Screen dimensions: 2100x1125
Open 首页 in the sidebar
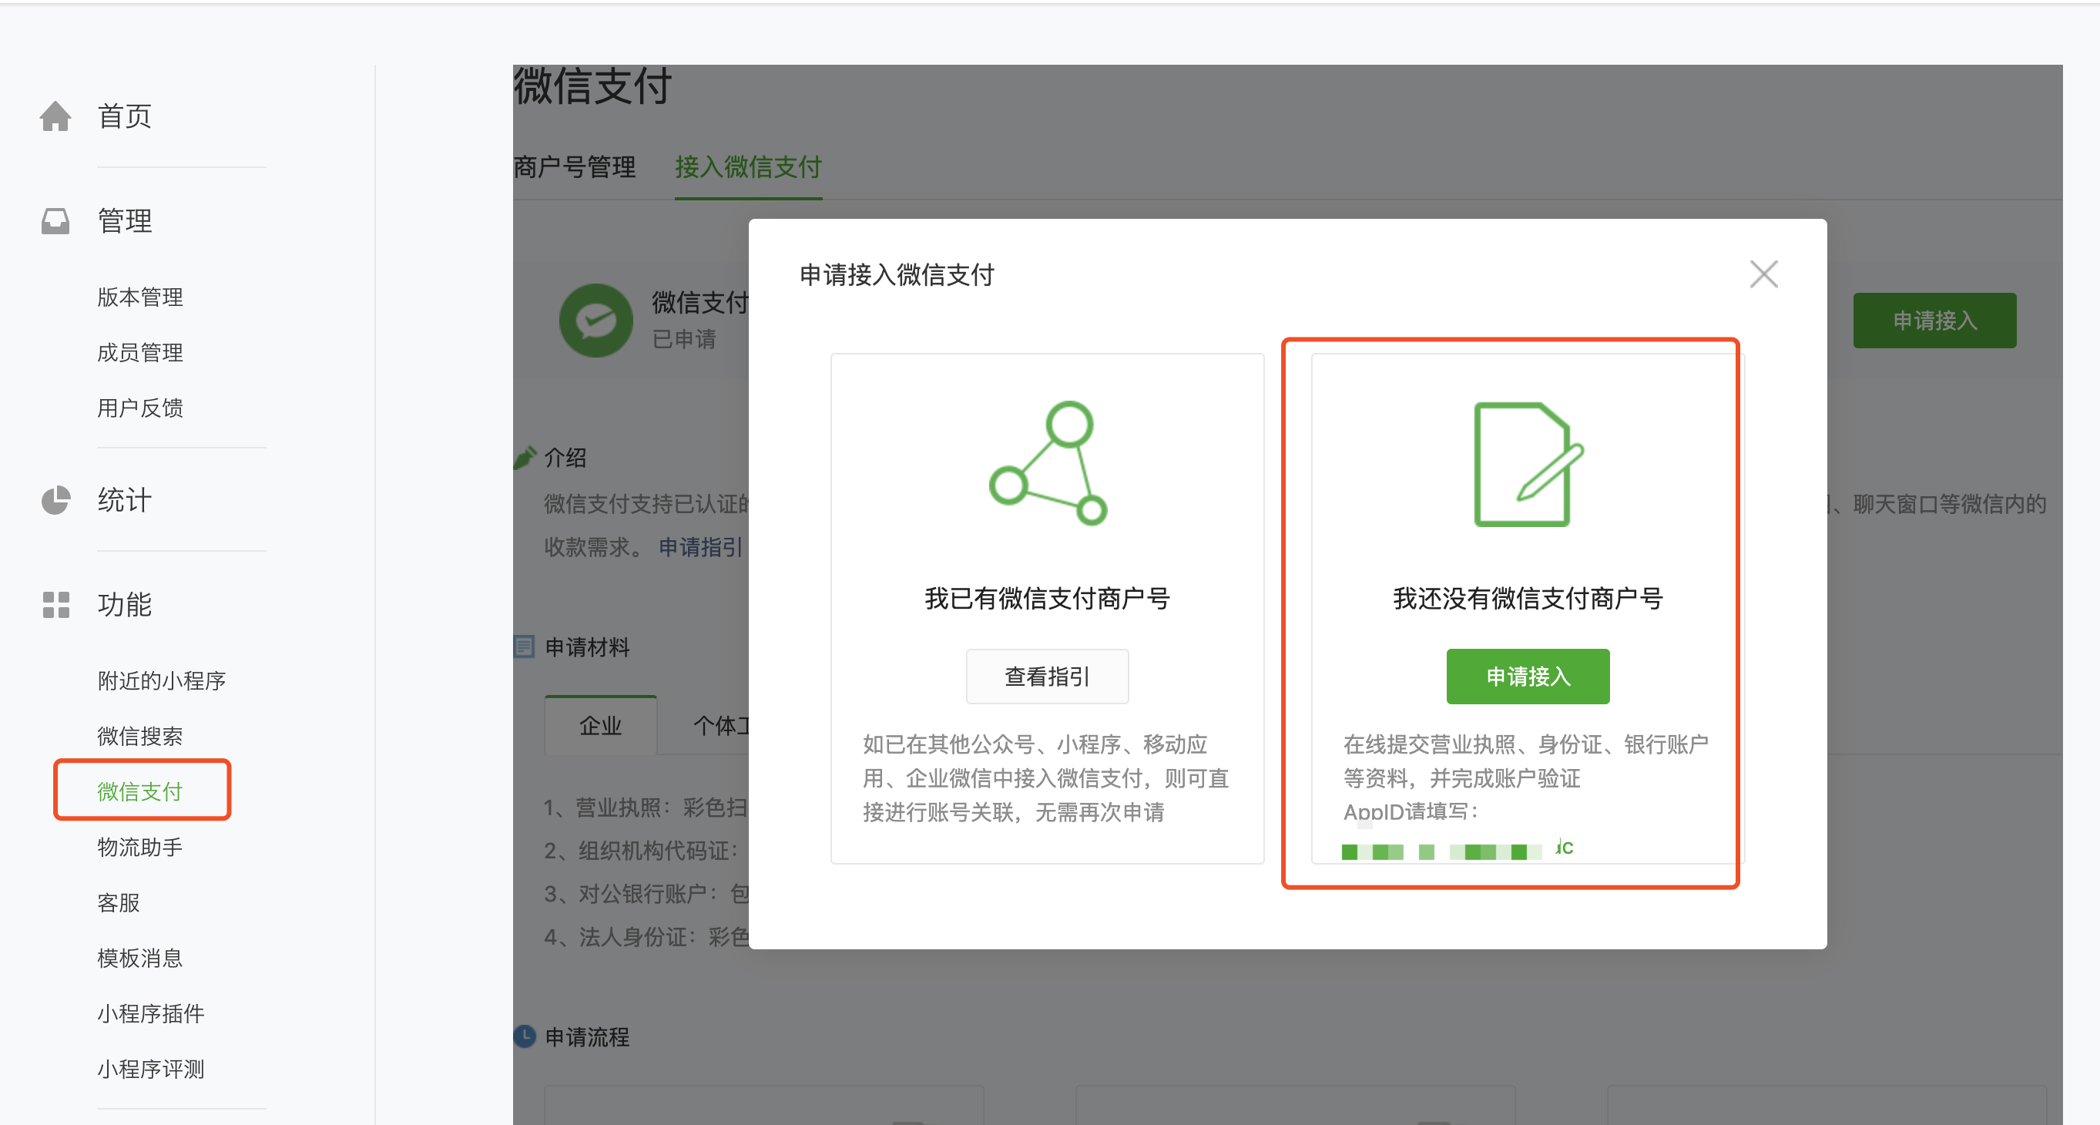coord(125,116)
